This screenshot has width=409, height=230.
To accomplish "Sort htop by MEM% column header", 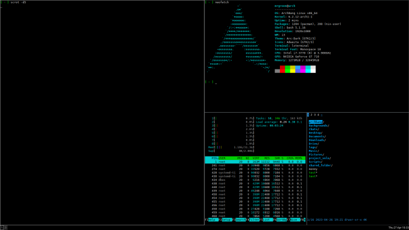I will (x=299, y=158).
